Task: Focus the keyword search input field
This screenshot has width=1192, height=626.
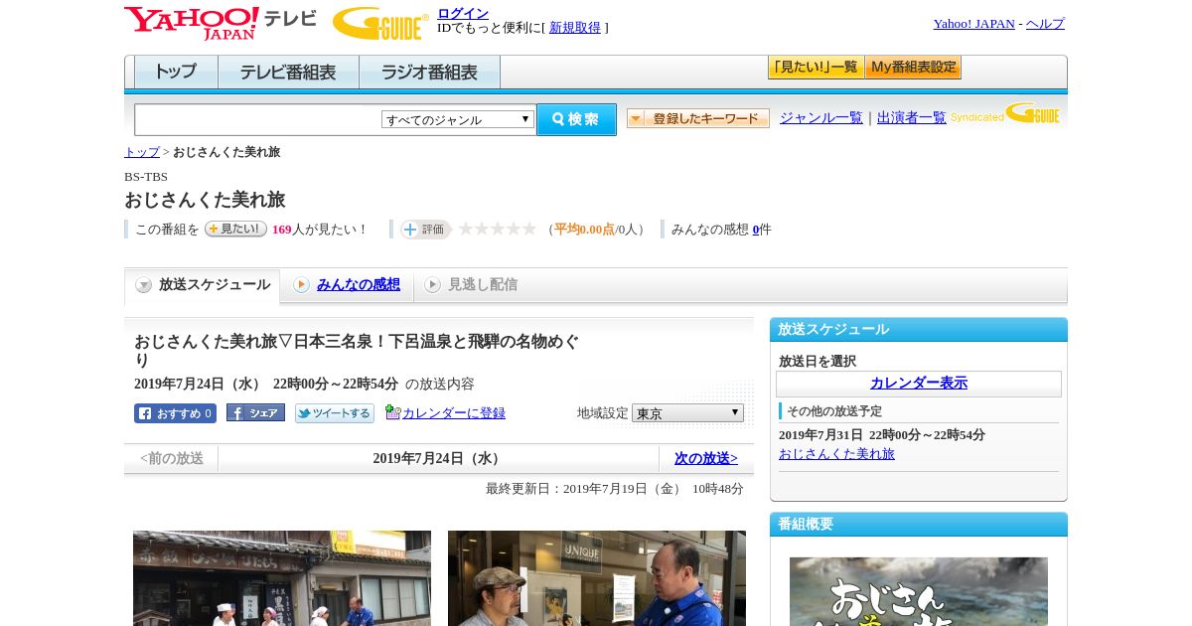Action: click(x=258, y=119)
